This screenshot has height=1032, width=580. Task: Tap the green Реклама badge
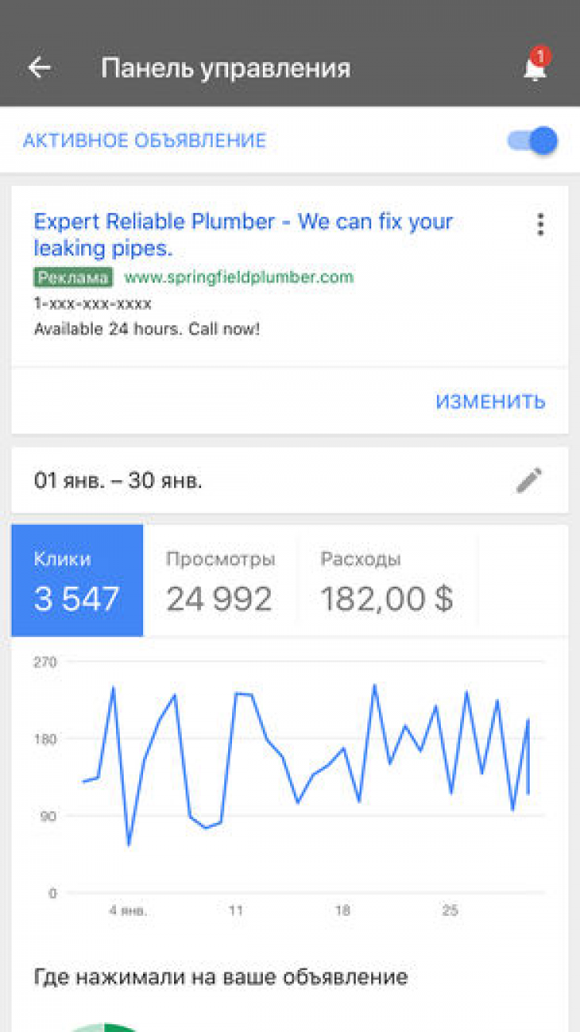[x=73, y=277]
